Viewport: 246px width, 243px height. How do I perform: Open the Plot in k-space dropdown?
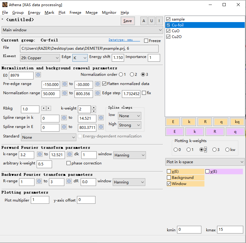(205, 162)
